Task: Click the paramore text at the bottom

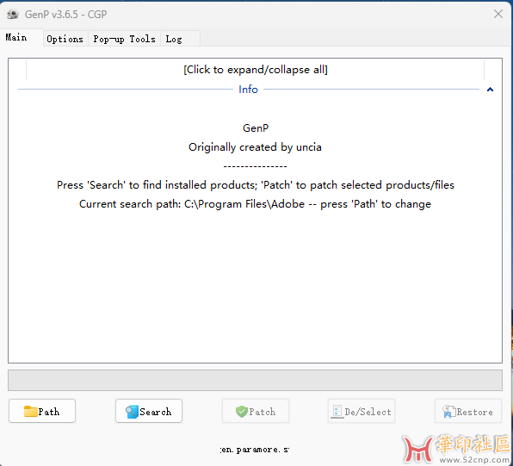Action: coord(255,450)
